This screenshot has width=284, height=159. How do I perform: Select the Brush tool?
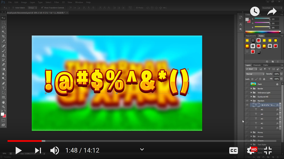click(3, 51)
